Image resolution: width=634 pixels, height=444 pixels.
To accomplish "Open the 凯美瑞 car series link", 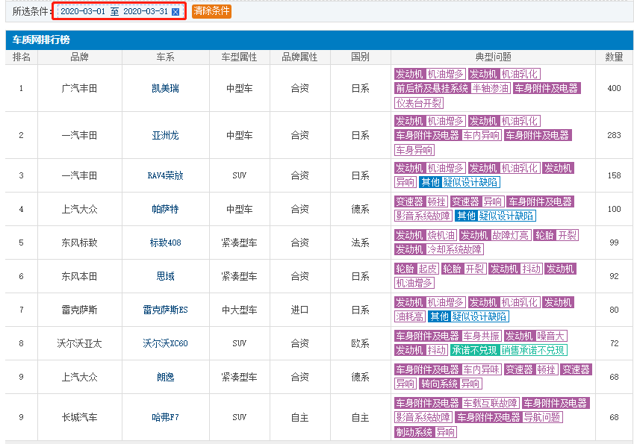I will [x=165, y=88].
